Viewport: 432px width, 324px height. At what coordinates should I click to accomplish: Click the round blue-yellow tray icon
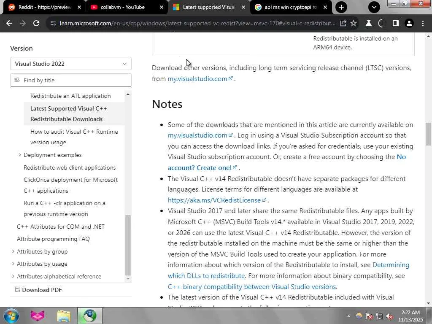pos(359,316)
